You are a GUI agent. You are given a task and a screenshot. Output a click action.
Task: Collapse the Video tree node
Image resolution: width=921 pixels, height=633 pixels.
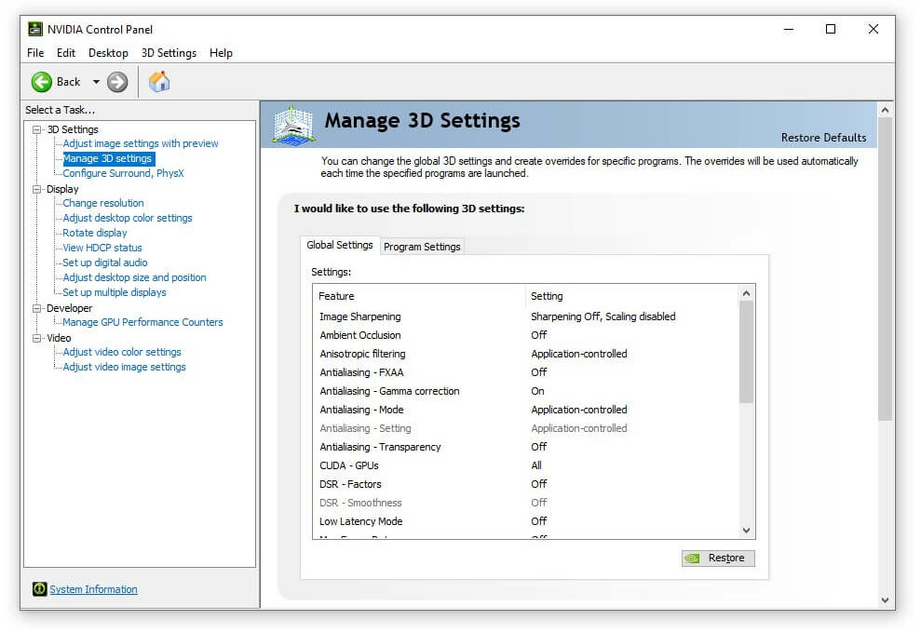[x=37, y=338]
